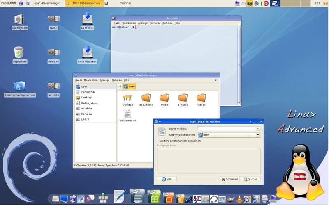Open the globe browser launcher next to PROGRAMME
The image size is (329, 205).
click(x=21, y=3)
